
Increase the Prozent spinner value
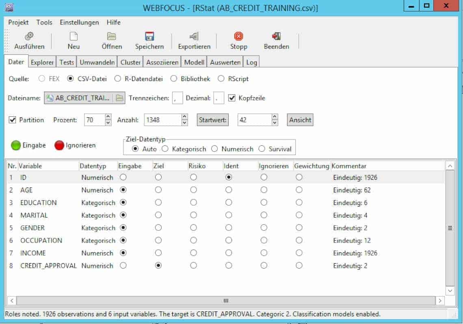coord(108,117)
